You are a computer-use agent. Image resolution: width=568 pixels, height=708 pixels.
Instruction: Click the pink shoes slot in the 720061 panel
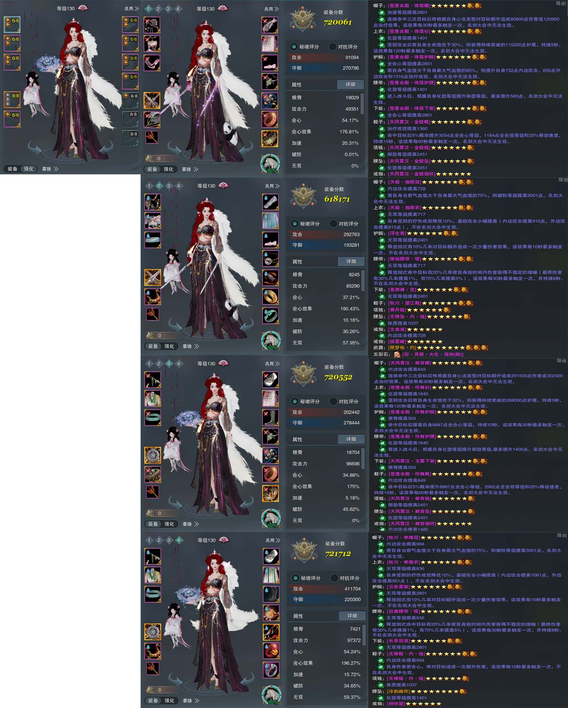click(x=270, y=63)
